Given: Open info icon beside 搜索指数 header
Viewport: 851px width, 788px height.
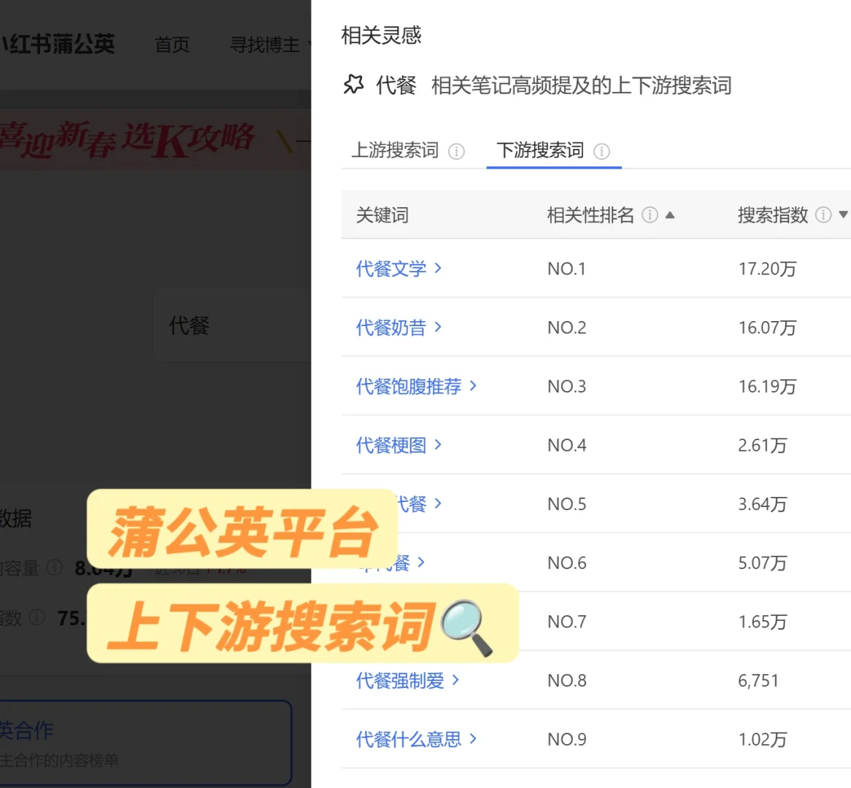Looking at the screenshot, I should click(823, 215).
